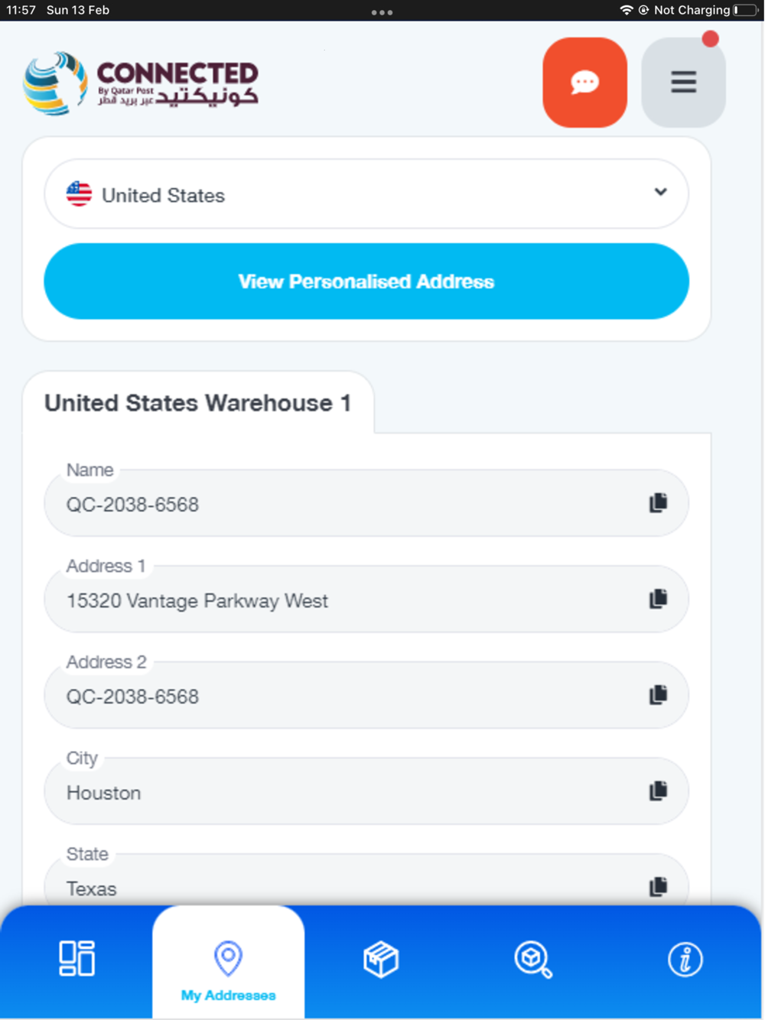Copy the Address 1 value
The image size is (765, 1020).
[x=658, y=599]
